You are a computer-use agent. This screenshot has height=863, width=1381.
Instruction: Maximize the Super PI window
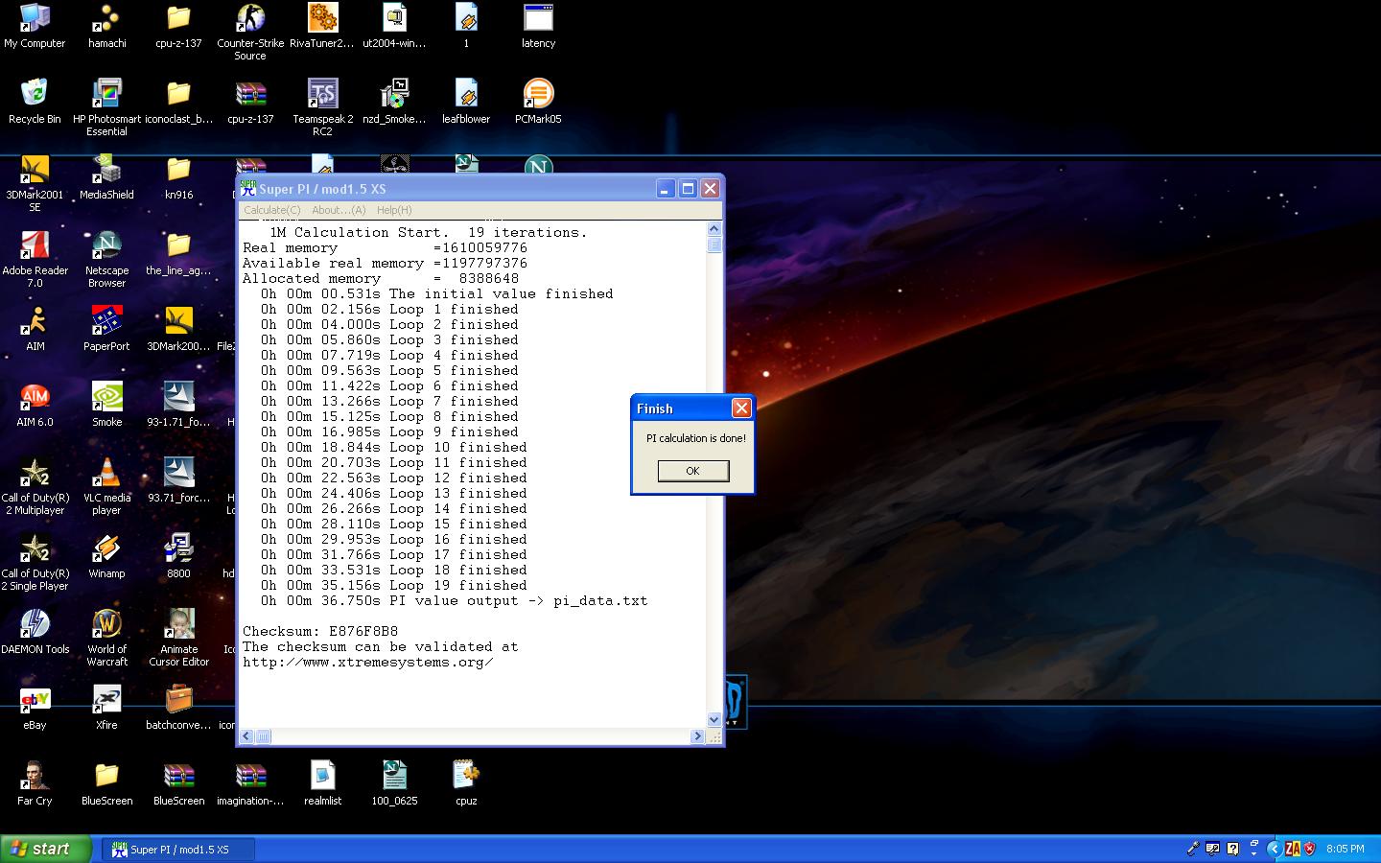pos(688,189)
